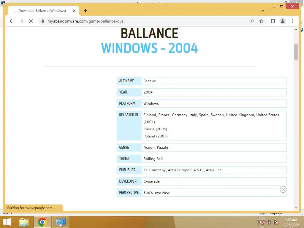304x228 pixels.
Task: Click the vertical scrollbar thumb
Action: pos(296,52)
